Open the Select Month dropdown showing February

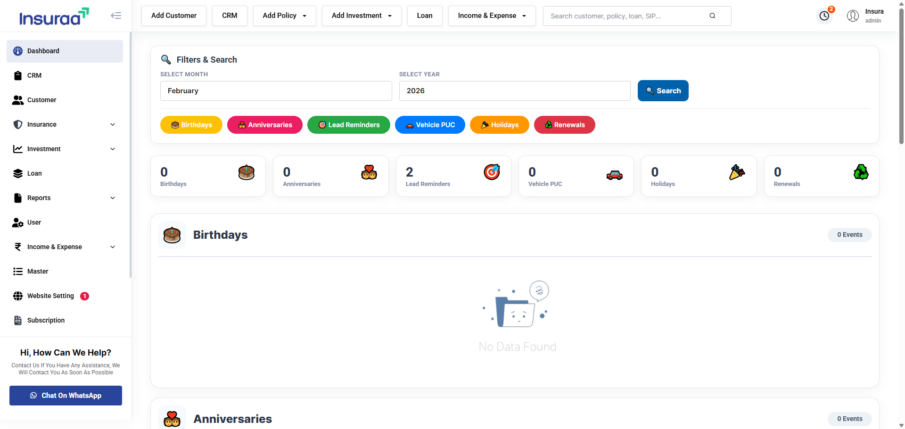tap(276, 91)
